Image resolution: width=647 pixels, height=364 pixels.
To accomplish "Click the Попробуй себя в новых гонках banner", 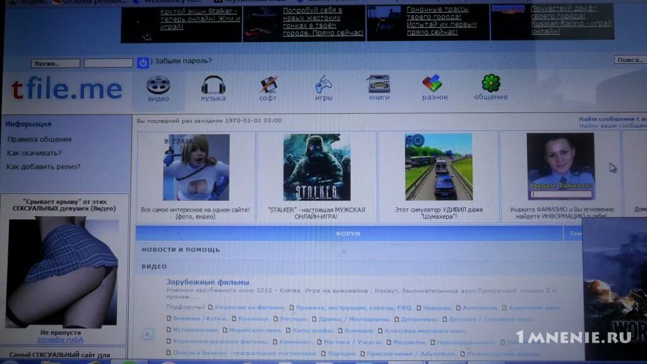I will click(x=323, y=21).
